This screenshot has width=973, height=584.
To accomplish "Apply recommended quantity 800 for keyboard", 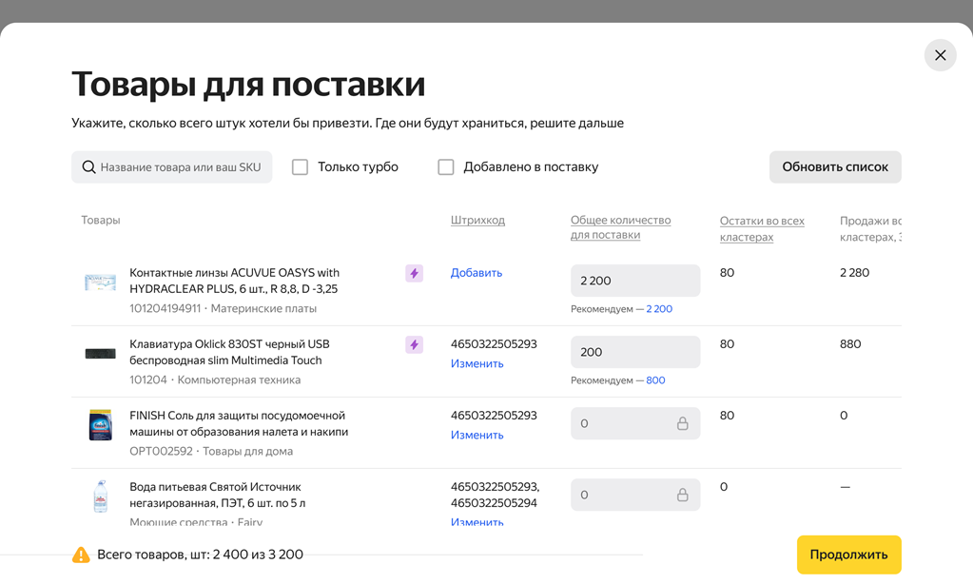I will click(x=655, y=380).
